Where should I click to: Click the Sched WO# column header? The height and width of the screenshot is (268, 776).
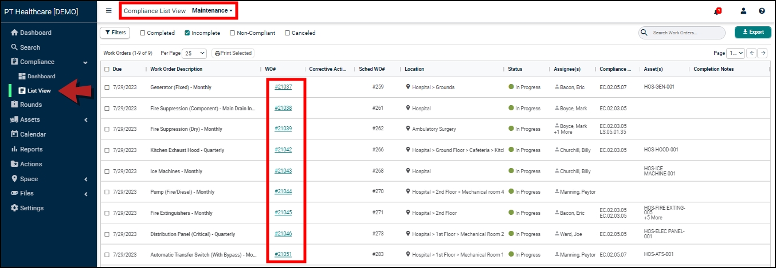coord(372,69)
